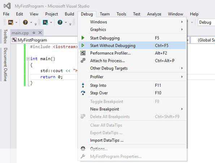Screen dimensions: 215x163
Task: Click the Performance Profiler chart icon
Action: (83, 53)
